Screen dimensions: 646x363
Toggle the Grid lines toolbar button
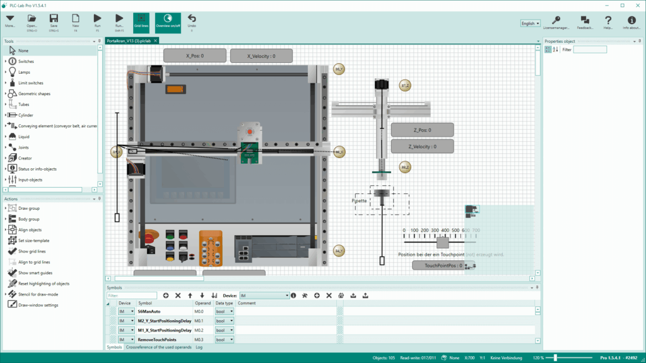141,23
